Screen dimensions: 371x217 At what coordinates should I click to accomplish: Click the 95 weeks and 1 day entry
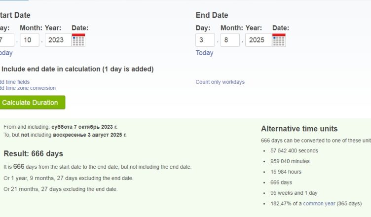(x=294, y=193)
